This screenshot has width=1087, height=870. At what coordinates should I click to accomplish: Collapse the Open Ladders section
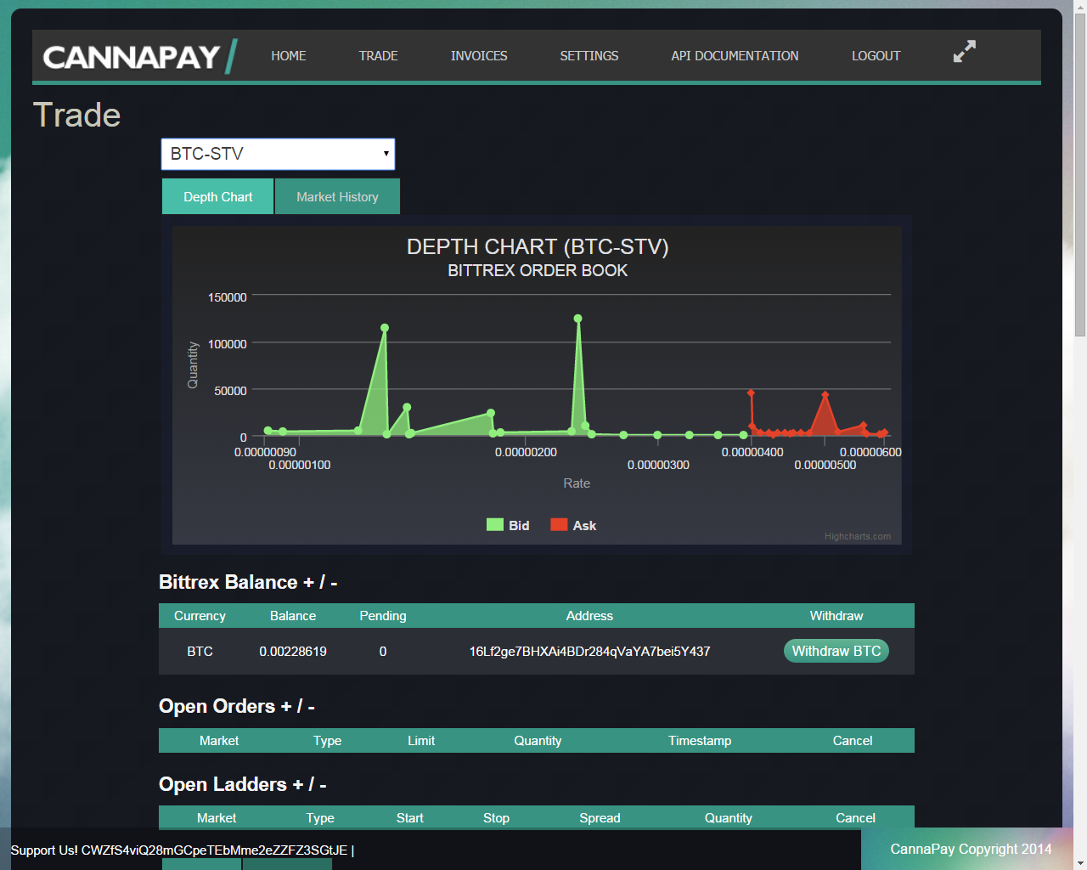click(x=243, y=784)
